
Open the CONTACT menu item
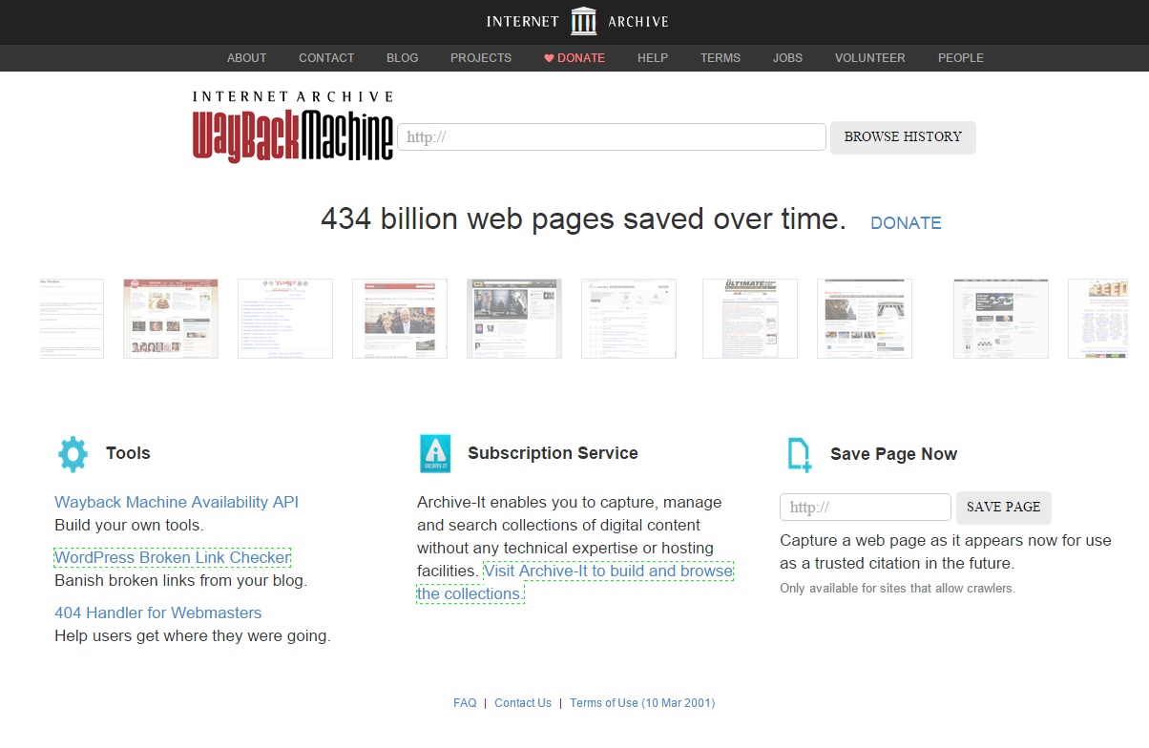[x=326, y=58]
